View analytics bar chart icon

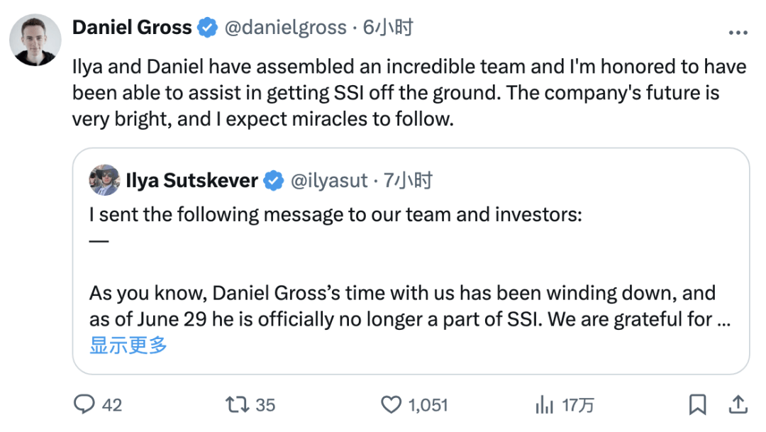point(544,404)
